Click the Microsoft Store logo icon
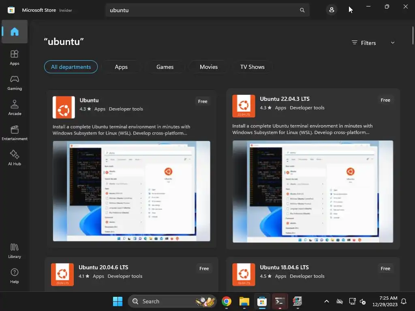Viewport: 415px width, 311px height. click(11, 10)
